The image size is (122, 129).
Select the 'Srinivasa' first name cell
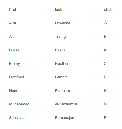tap(17, 118)
